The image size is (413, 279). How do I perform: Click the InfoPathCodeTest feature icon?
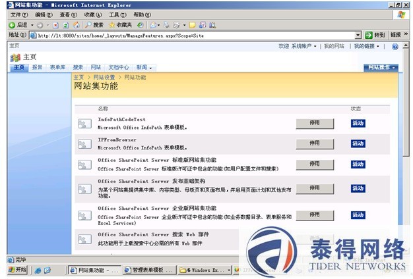point(85,124)
